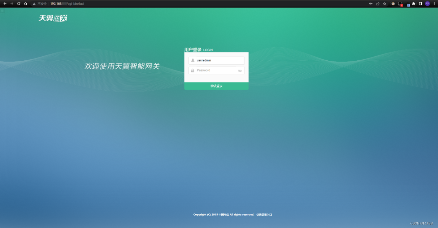
Task: Open the extension with red badge 1
Action: click(x=400, y=4)
